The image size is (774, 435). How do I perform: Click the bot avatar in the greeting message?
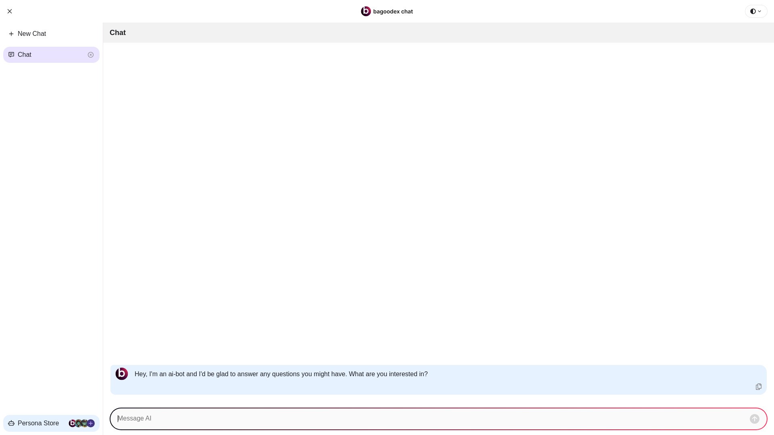coord(122,374)
